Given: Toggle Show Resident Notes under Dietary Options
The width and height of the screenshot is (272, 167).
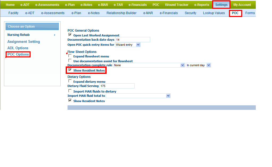Looking at the screenshot, I should [x=70, y=101].
